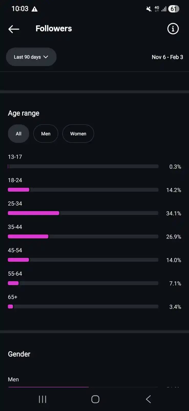Open the info icon for Followers
The image size is (189, 411).
pos(173,29)
